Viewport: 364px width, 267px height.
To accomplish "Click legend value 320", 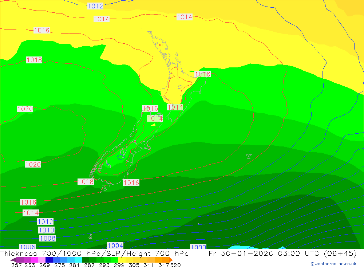I will tap(175, 265).
